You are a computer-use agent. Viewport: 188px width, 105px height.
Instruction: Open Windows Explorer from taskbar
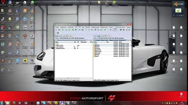[x=8, y=103]
